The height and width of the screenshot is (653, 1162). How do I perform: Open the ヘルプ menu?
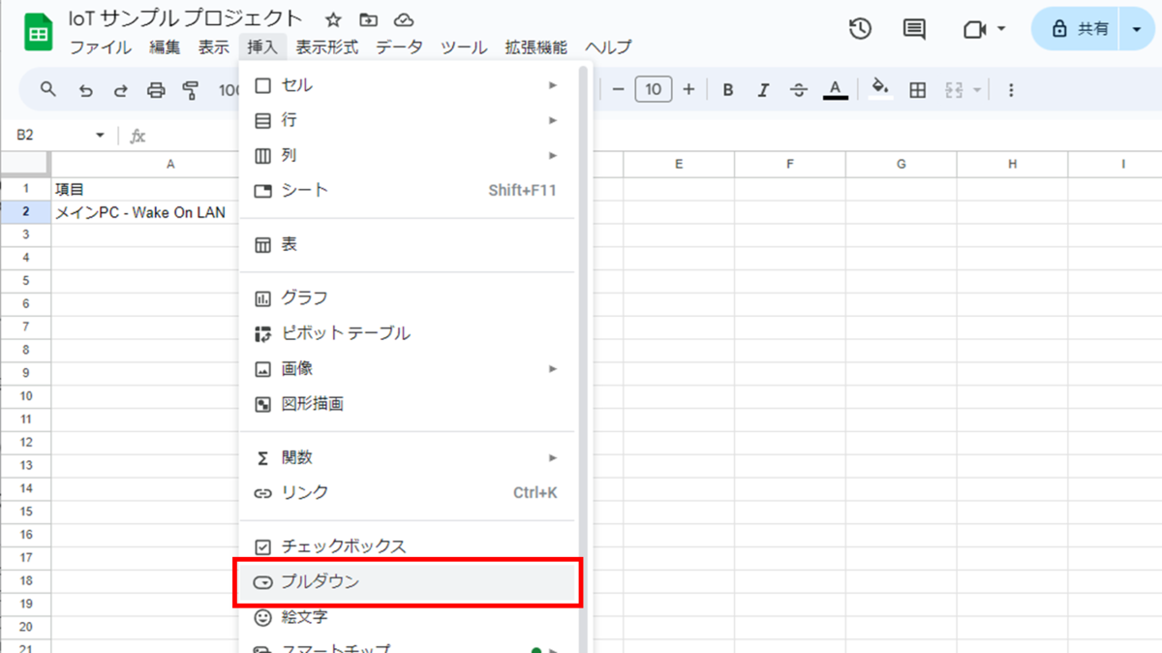click(608, 47)
